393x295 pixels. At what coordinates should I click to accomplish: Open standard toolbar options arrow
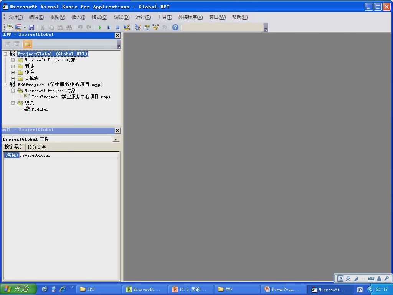(266, 28)
